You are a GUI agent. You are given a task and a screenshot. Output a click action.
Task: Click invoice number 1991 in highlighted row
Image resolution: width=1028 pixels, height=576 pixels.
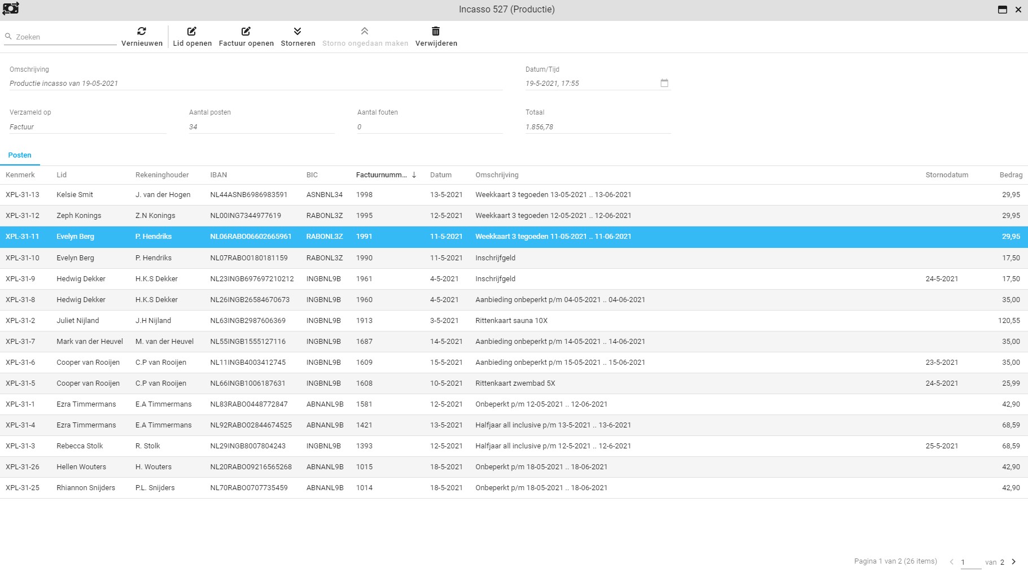(364, 237)
